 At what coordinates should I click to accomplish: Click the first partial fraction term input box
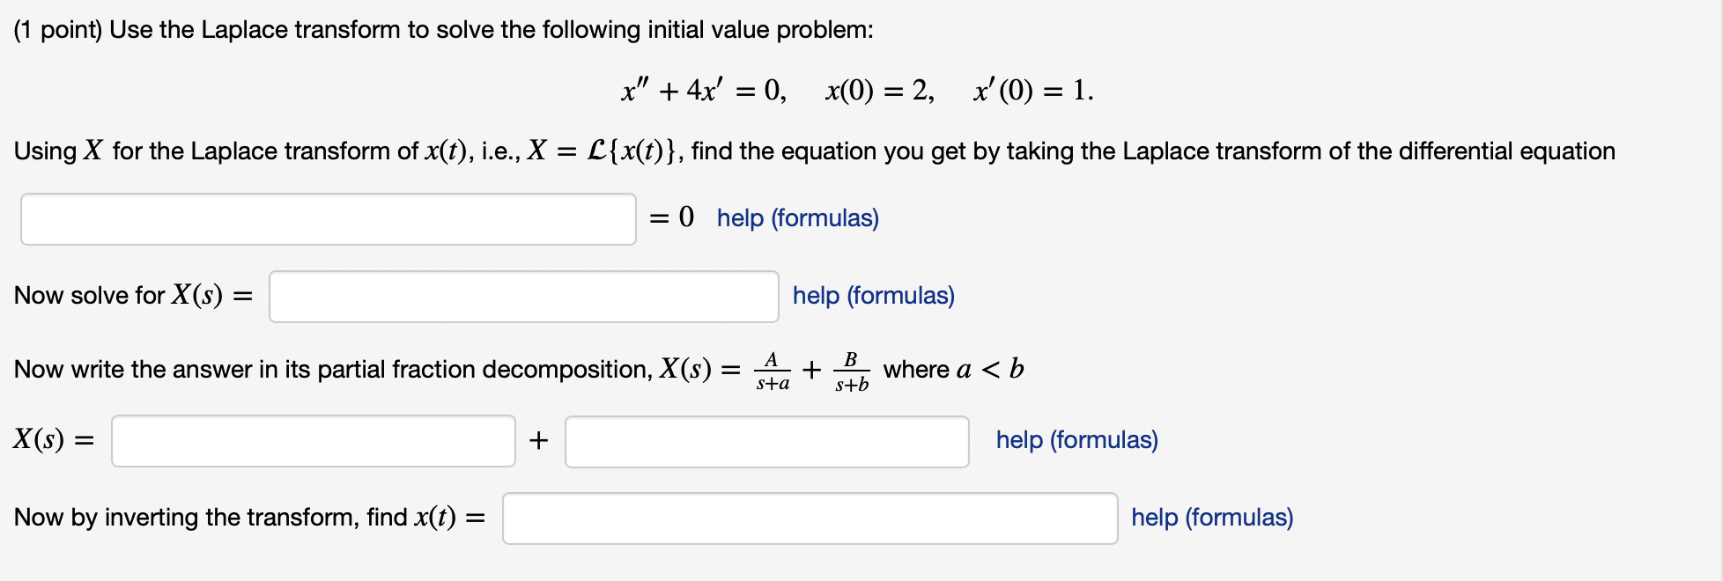[x=313, y=440]
